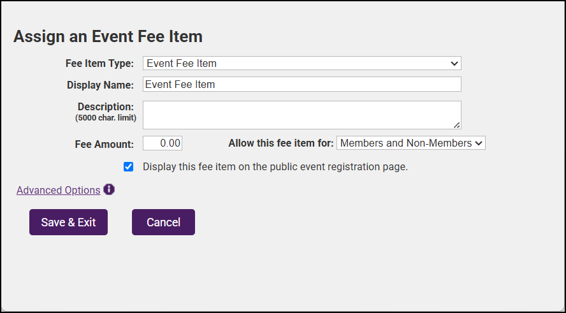
Task: Click the Description box resize handle
Action: (457, 126)
